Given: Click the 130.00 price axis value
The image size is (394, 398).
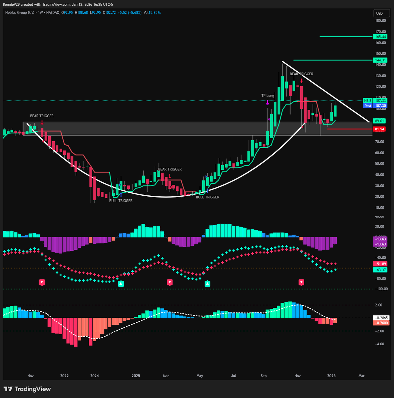Looking at the screenshot, I should 380,76.
